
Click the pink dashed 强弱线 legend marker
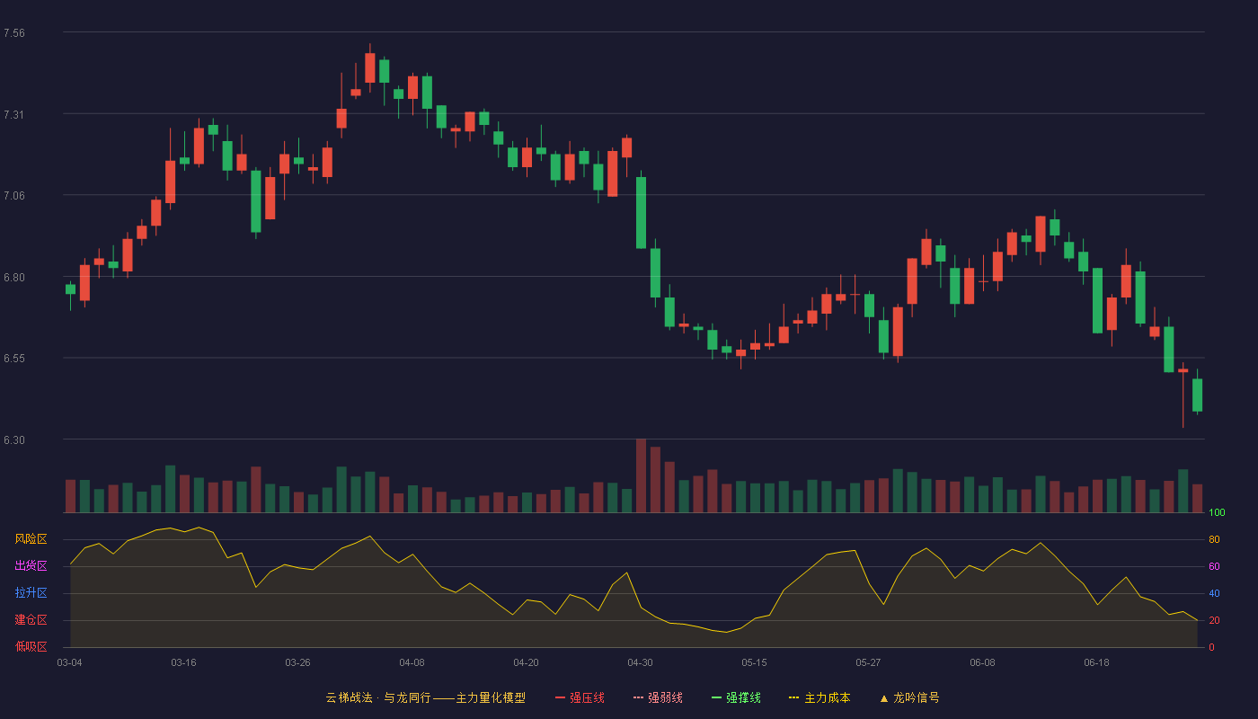pyautogui.click(x=638, y=697)
